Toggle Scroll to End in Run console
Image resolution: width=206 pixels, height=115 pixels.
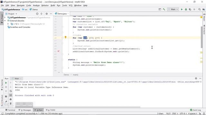[x=11, y=95]
